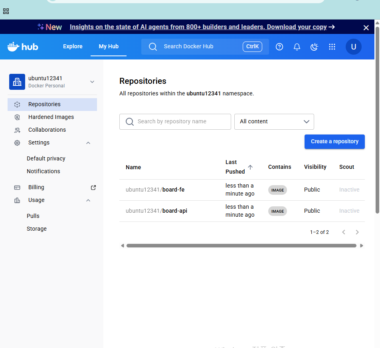This screenshot has height=348, width=380.
Task: Open the ubuntu12341/board-api repository
Action: coord(156,211)
